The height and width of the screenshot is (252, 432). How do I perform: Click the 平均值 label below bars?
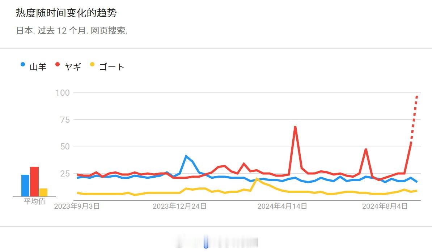tap(34, 201)
